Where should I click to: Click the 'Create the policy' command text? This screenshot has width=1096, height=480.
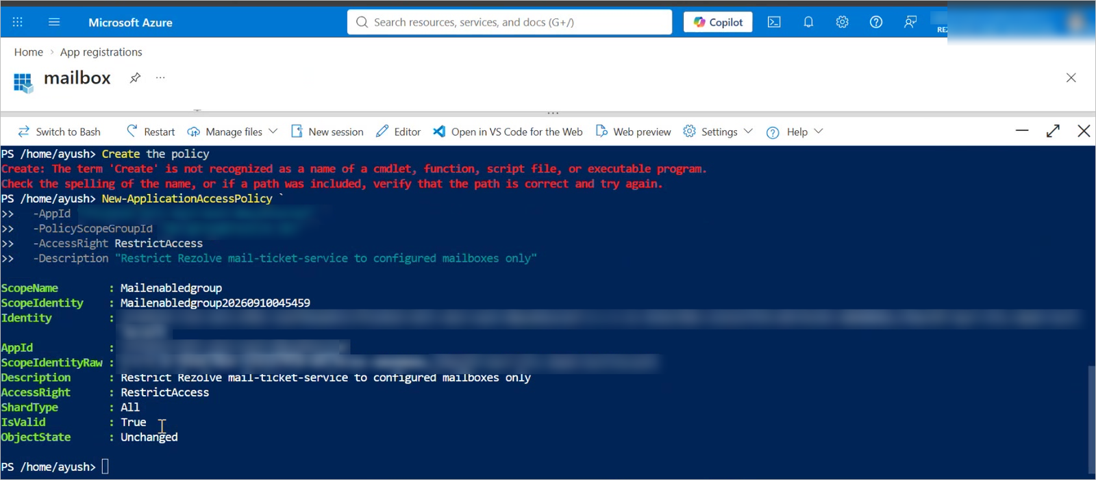(155, 154)
